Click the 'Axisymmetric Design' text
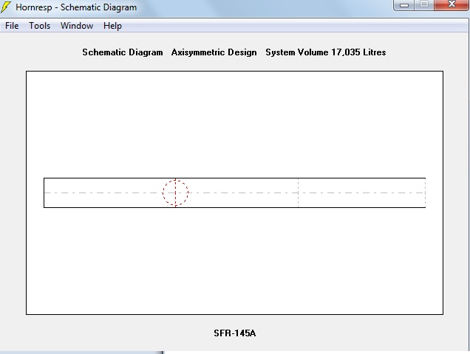Screen dimensions: 470x354 (214, 52)
